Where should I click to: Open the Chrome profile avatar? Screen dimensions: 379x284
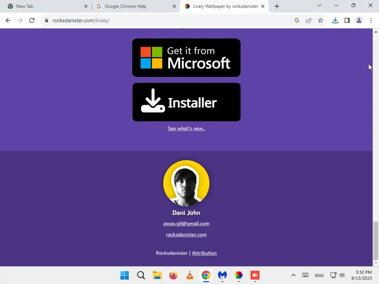click(x=359, y=21)
